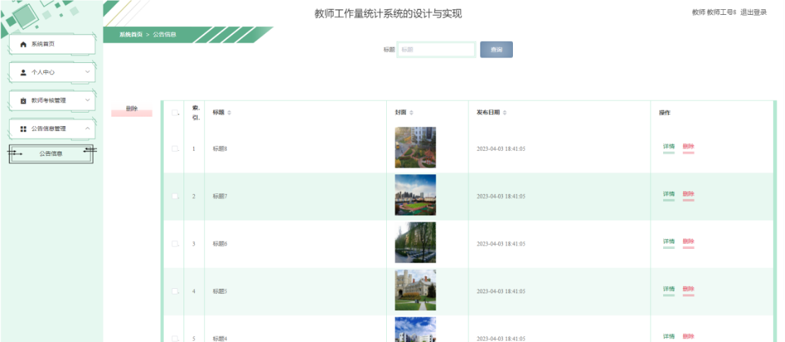
Task: Click the home icon beside 系统首页
Action: point(23,45)
